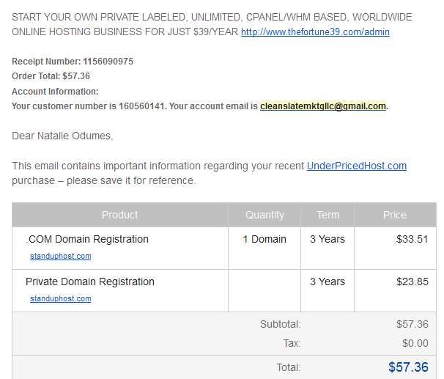444x379 pixels.
Task: Click the Price column header
Action: click(x=395, y=215)
